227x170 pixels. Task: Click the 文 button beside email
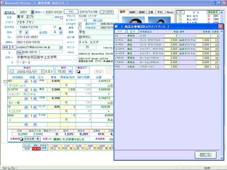click(x=12, y=47)
